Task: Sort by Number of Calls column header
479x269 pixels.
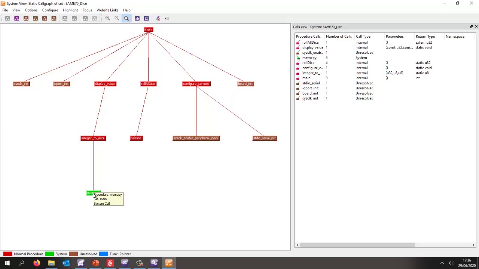Action: (339, 37)
